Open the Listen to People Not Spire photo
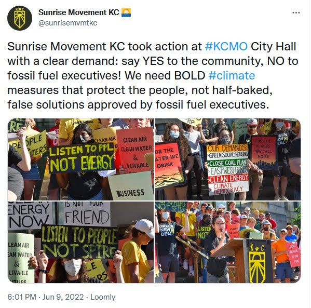Viewport: 311px width, 308px height. click(x=80, y=243)
